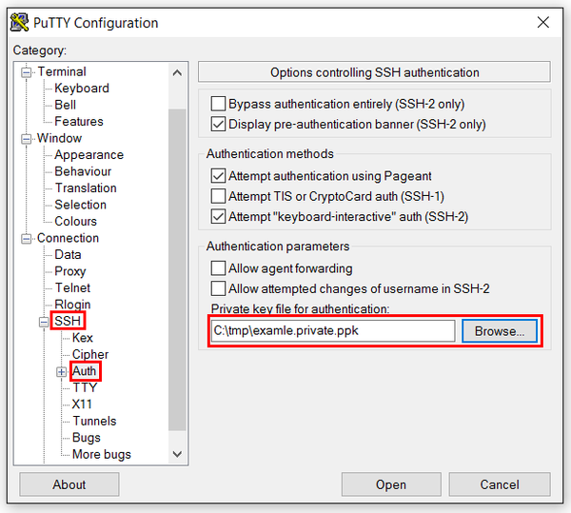Screen dimensions: 571x513
Task: Collapse the Connection tree node
Action: point(26,239)
